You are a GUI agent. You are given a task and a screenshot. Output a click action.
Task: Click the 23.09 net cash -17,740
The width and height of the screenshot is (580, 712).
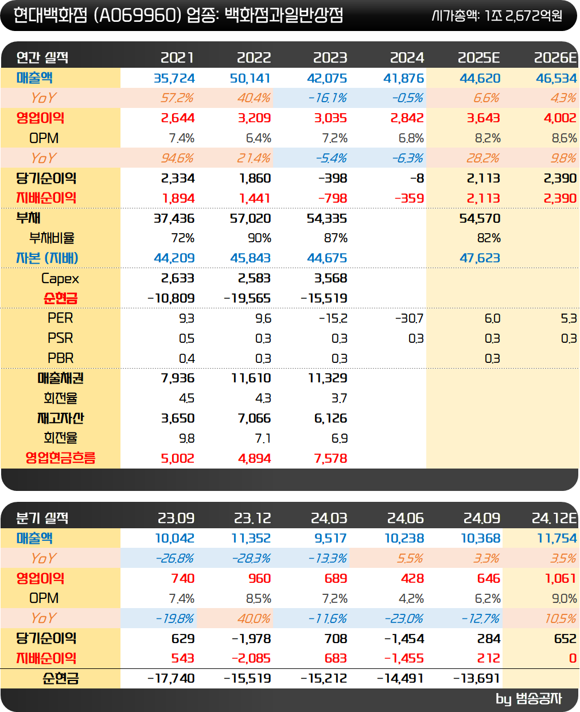(171, 679)
